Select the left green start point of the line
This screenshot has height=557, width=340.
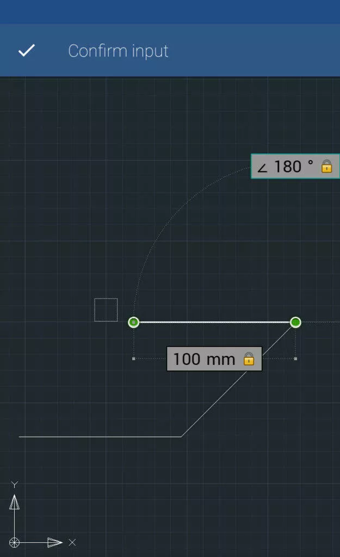pos(134,322)
